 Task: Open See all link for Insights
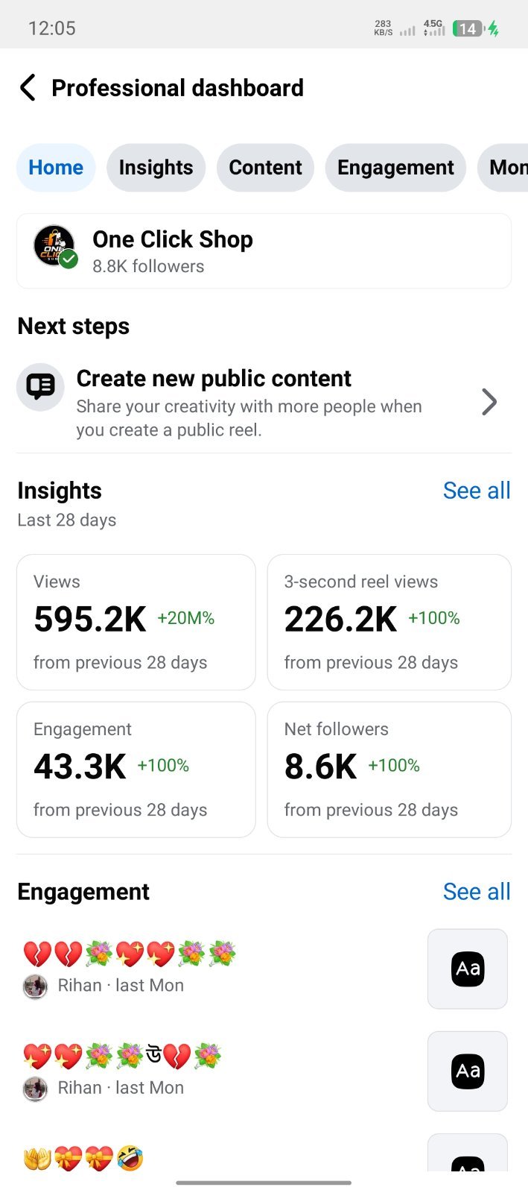pos(477,491)
